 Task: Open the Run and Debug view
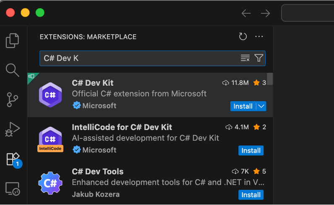pos(13,129)
